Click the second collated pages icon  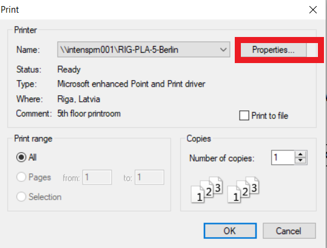pyautogui.click(x=243, y=190)
